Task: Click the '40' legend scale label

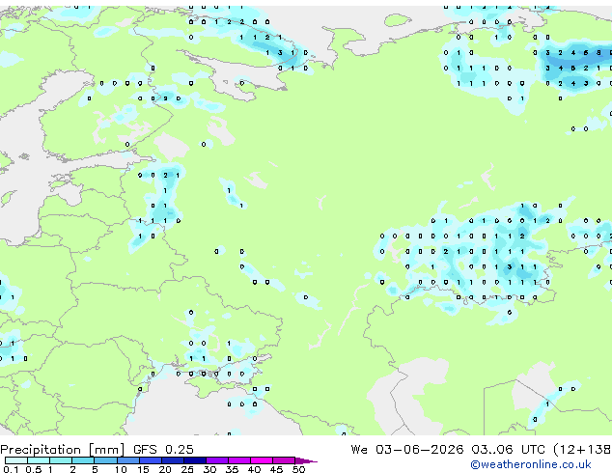Action: 254,469
